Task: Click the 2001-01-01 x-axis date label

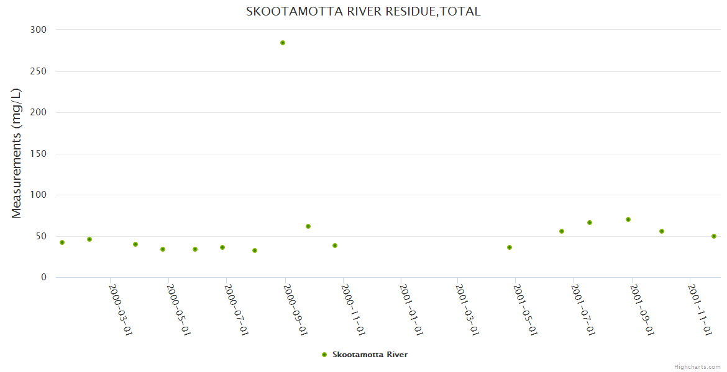Action: (411, 309)
